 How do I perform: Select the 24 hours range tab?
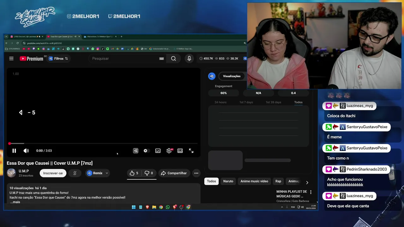(x=220, y=102)
